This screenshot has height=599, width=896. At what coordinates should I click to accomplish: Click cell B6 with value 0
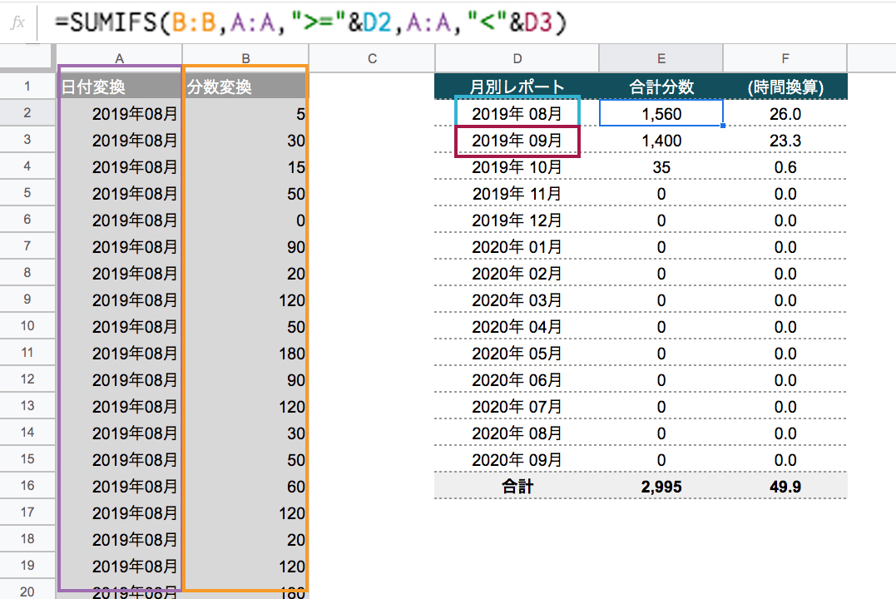coord(245,220)
